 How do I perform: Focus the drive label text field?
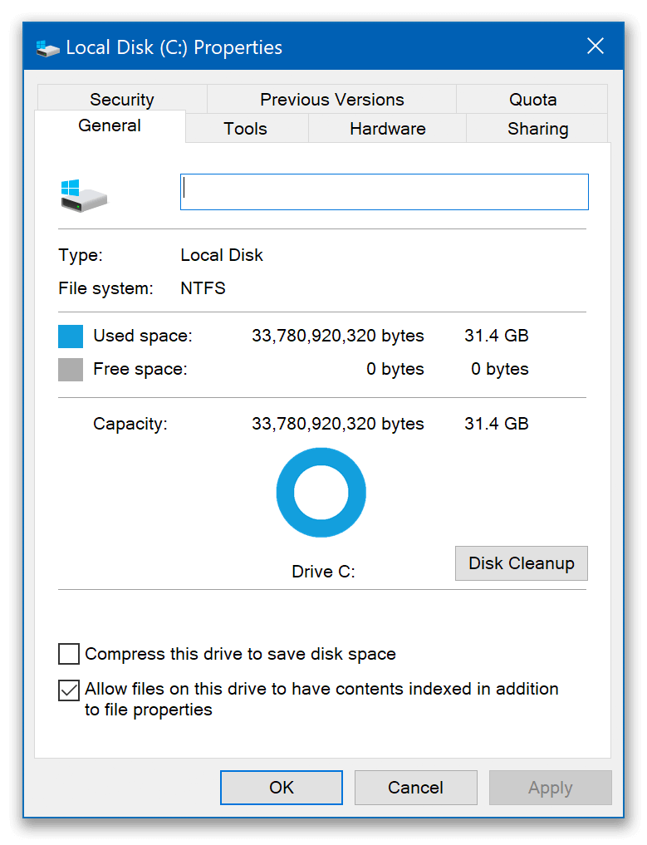coord(384,192)
